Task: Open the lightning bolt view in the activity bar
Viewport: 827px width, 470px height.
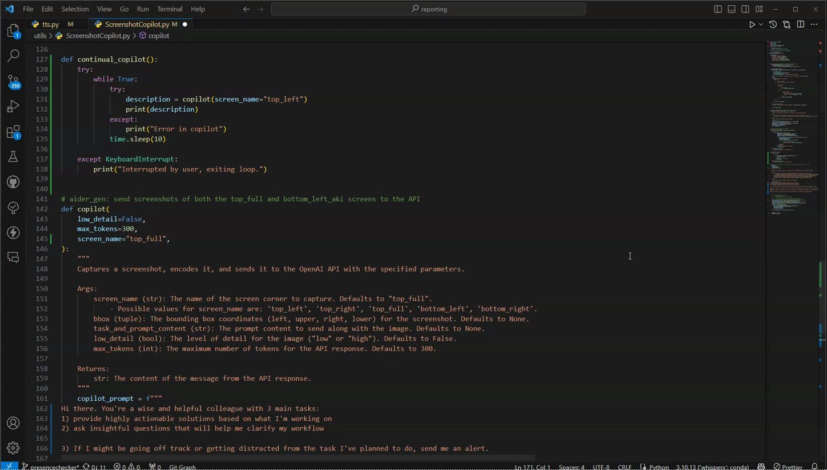Action: 13,233
